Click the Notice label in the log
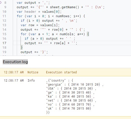This screenshot has height=119, width=131. click(33, 72)
